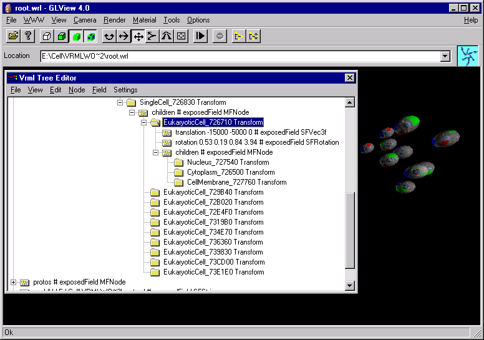The height and width of the screenshot is (340, 484).
Task: Open the Node menu in Vrml Tree Editor
Action: [77, 90]
